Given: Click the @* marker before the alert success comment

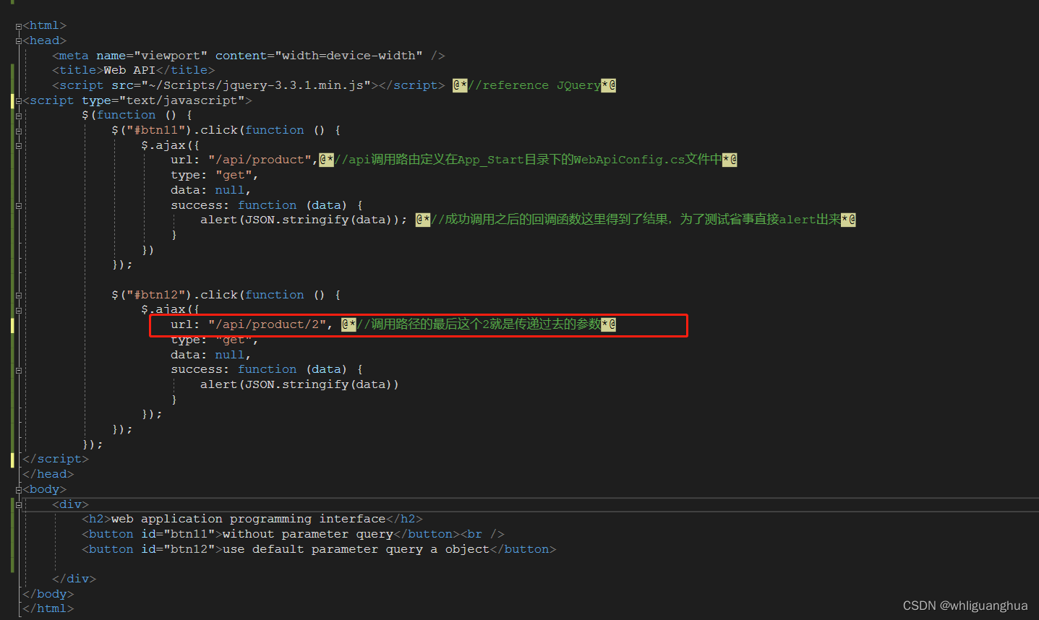Looking at the screenshot, I should [423, 219].
